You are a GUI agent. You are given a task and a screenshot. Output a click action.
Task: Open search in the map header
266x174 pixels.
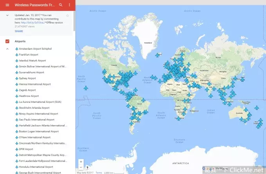click(61, 5)
